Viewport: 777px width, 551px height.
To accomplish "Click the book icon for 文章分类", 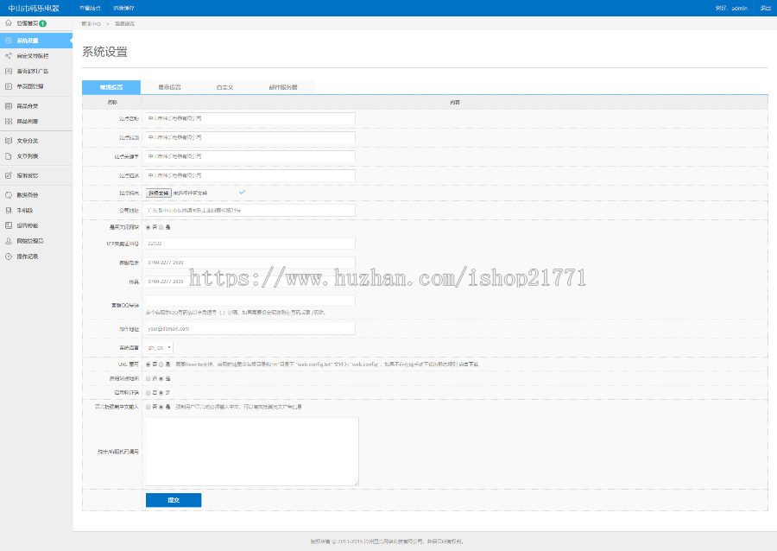I will [9, 141].
